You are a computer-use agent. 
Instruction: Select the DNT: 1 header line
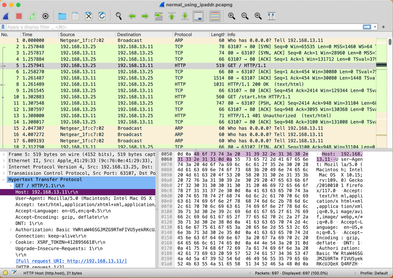[78, 223]
